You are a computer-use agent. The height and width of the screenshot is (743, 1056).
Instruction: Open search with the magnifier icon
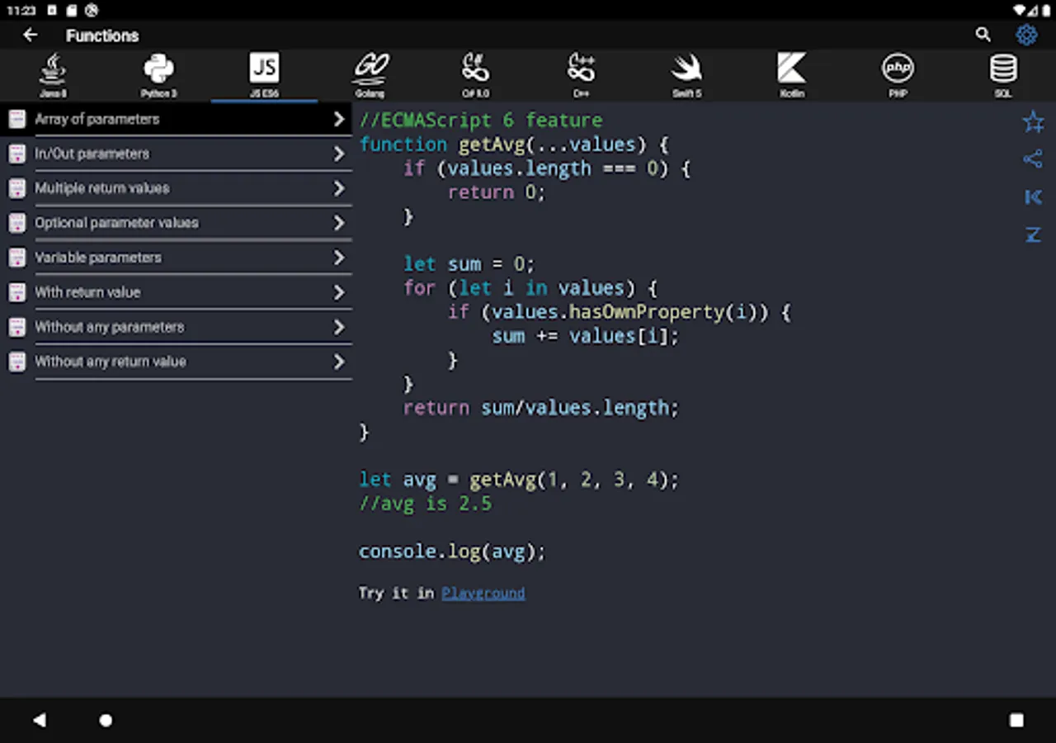click(x=983, y=35)
